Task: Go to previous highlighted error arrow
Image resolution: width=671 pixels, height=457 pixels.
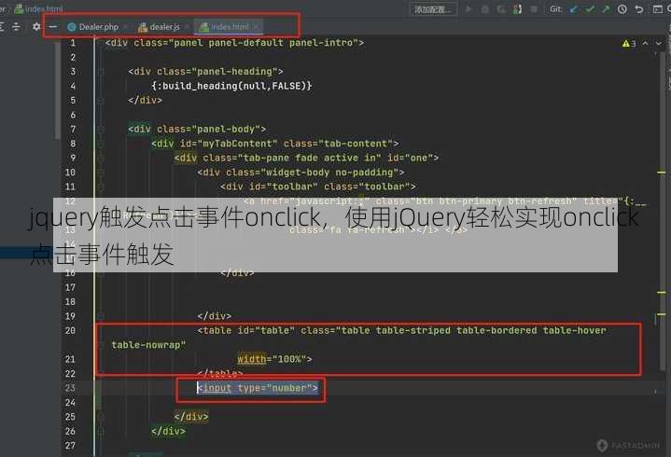Action: [645, 44]
